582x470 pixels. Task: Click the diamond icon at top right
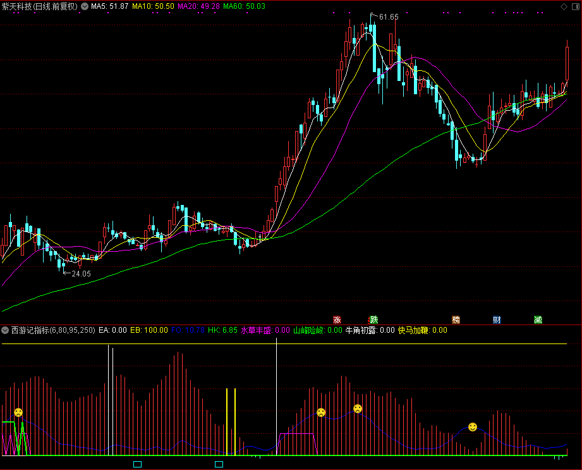(x=564, y=6)
